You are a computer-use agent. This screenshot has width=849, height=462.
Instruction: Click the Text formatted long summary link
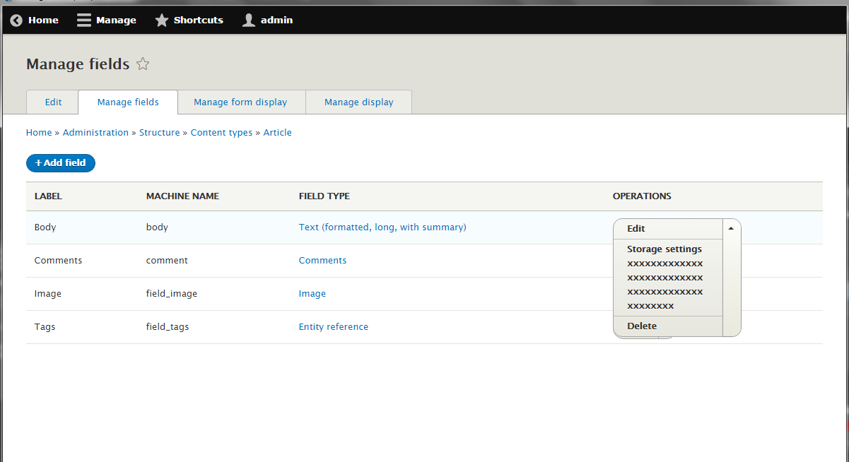tap(382, 227)
